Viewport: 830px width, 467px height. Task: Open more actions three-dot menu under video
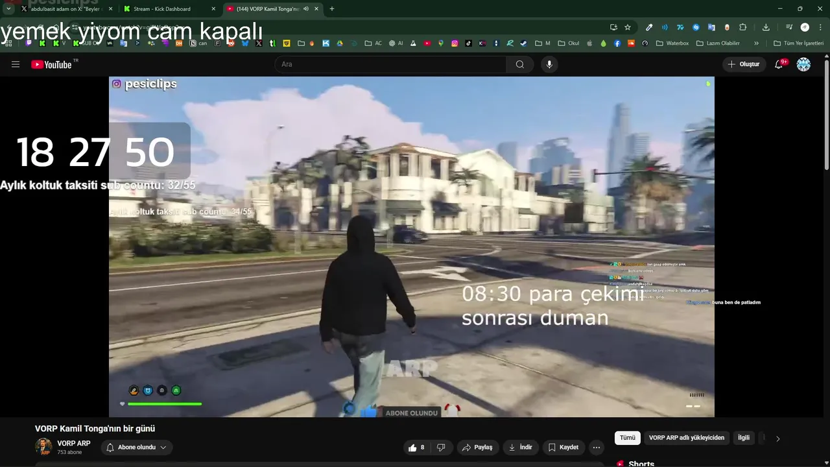(x=597, y=448)
